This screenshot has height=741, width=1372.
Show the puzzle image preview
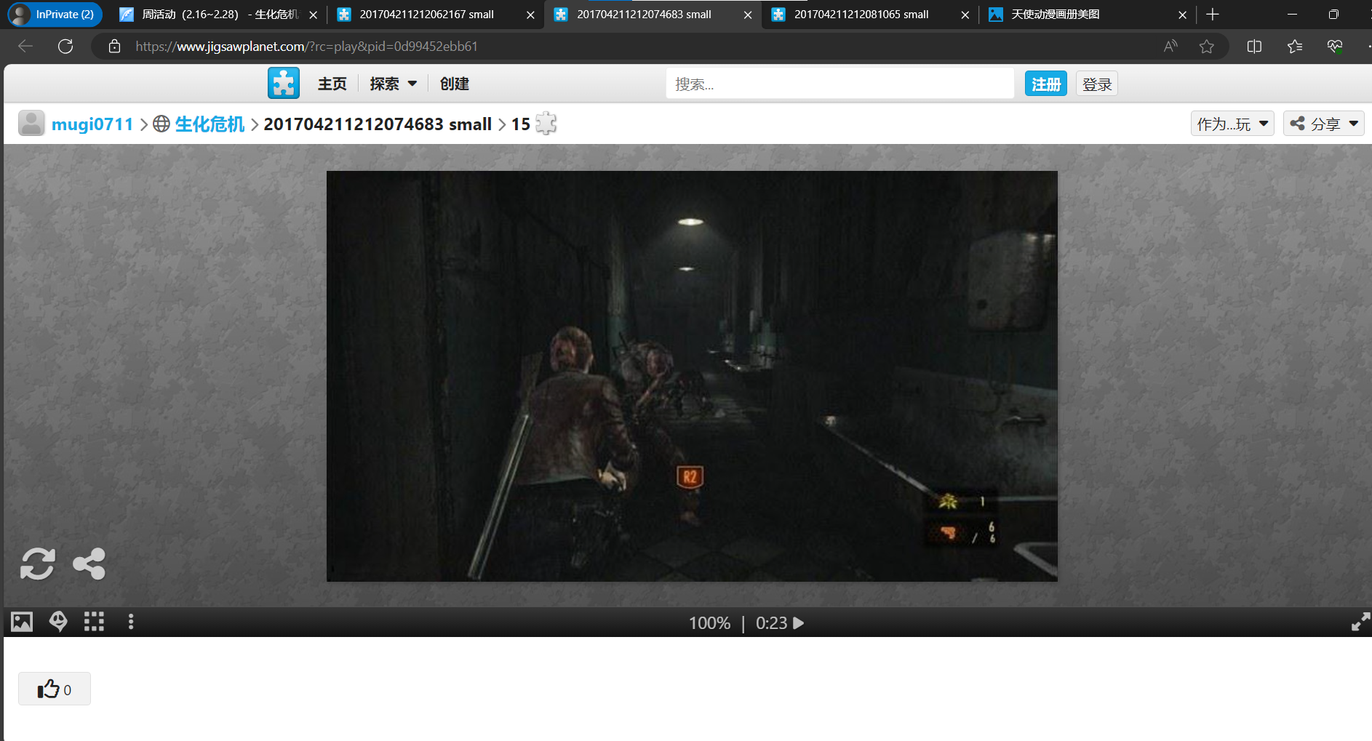pyautogui.click(x=22, y=622)
